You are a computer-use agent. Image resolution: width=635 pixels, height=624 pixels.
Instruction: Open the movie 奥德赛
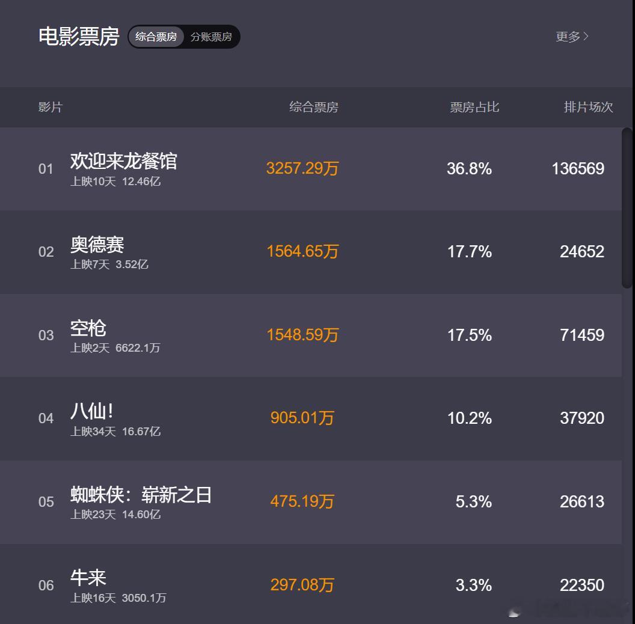(x=97, y=245)
